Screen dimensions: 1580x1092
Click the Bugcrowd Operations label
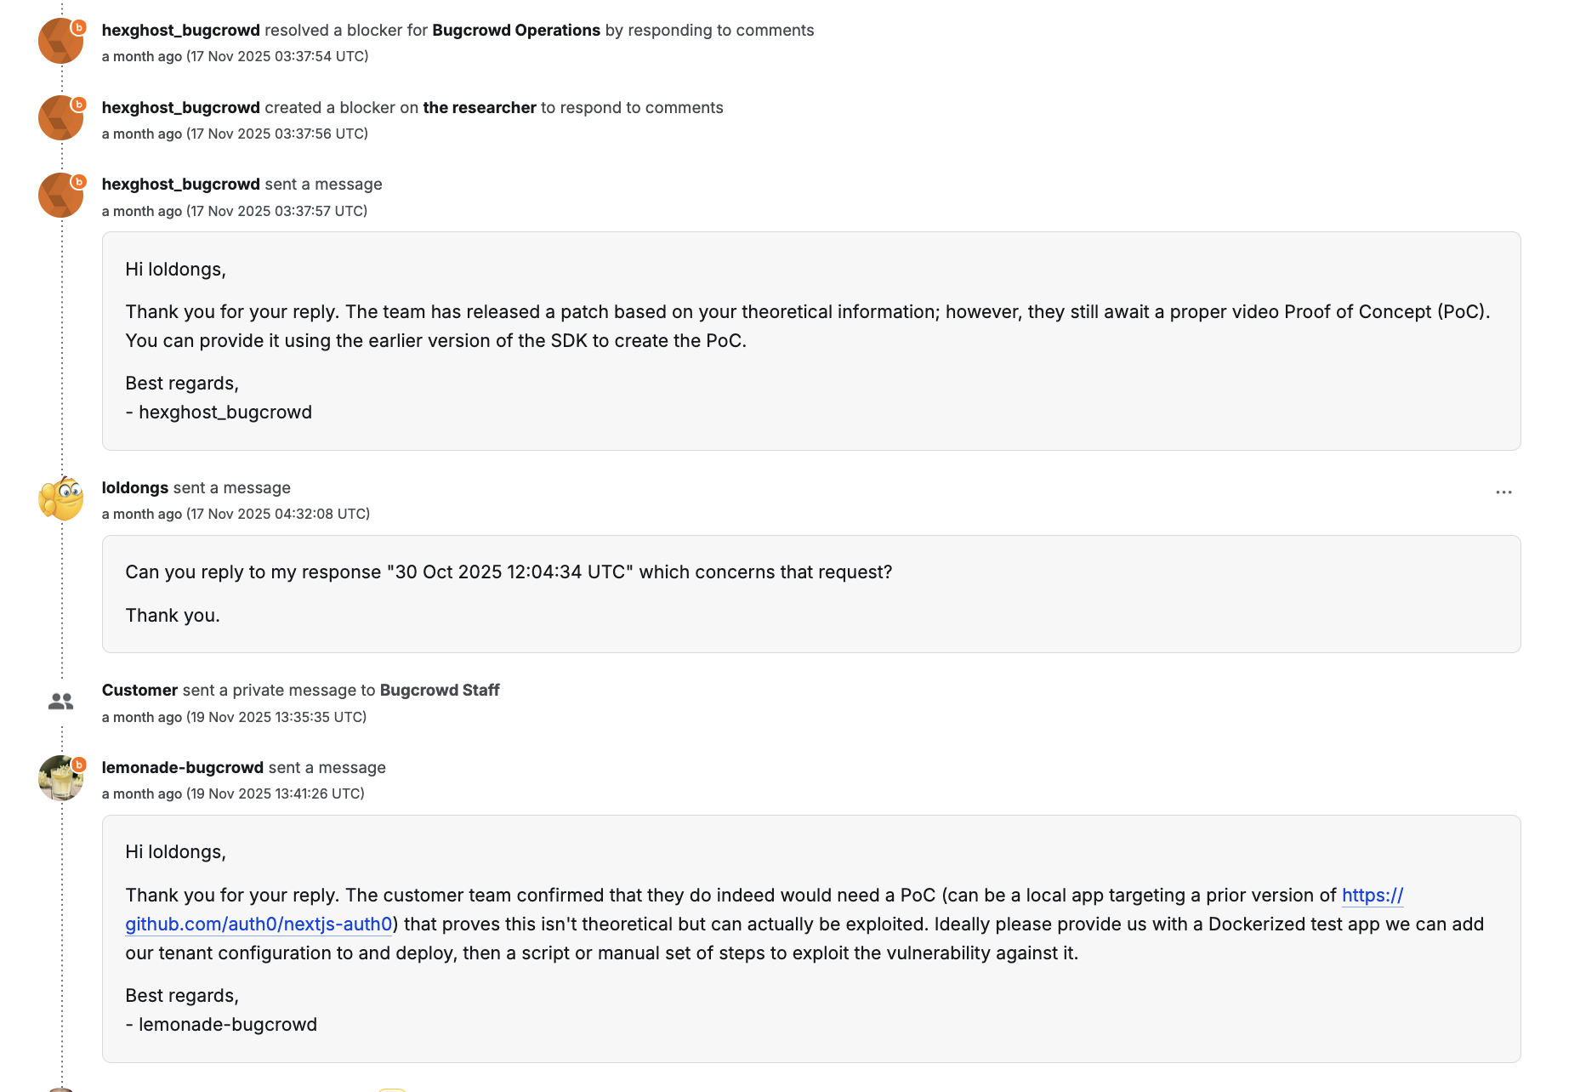[x=514, y=30]
